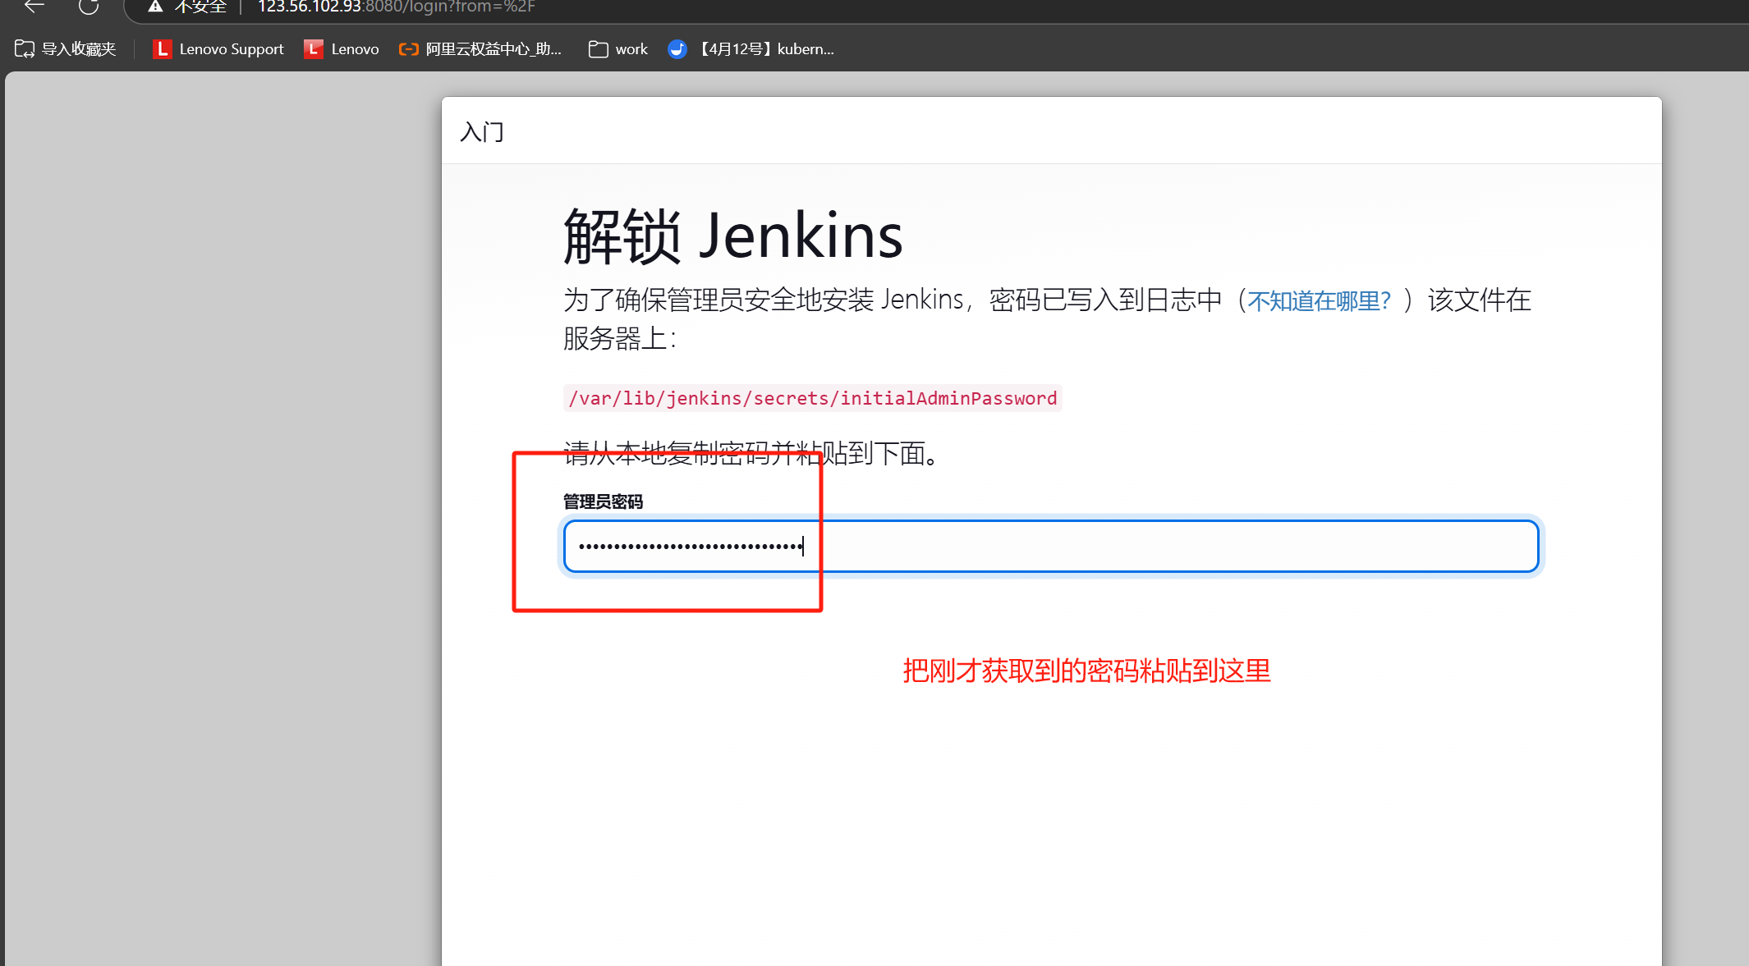Click the 管理员密码 field label

(x=603, y=501)
